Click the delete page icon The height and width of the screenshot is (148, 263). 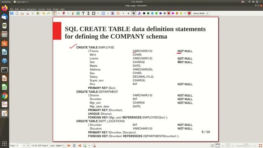point(94,146)
